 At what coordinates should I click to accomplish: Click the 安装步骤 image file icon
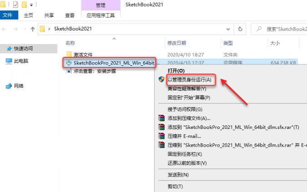click(x=69, y=71)
